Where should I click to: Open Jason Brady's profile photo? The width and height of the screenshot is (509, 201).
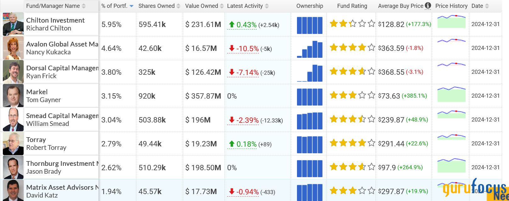(13, 167)
